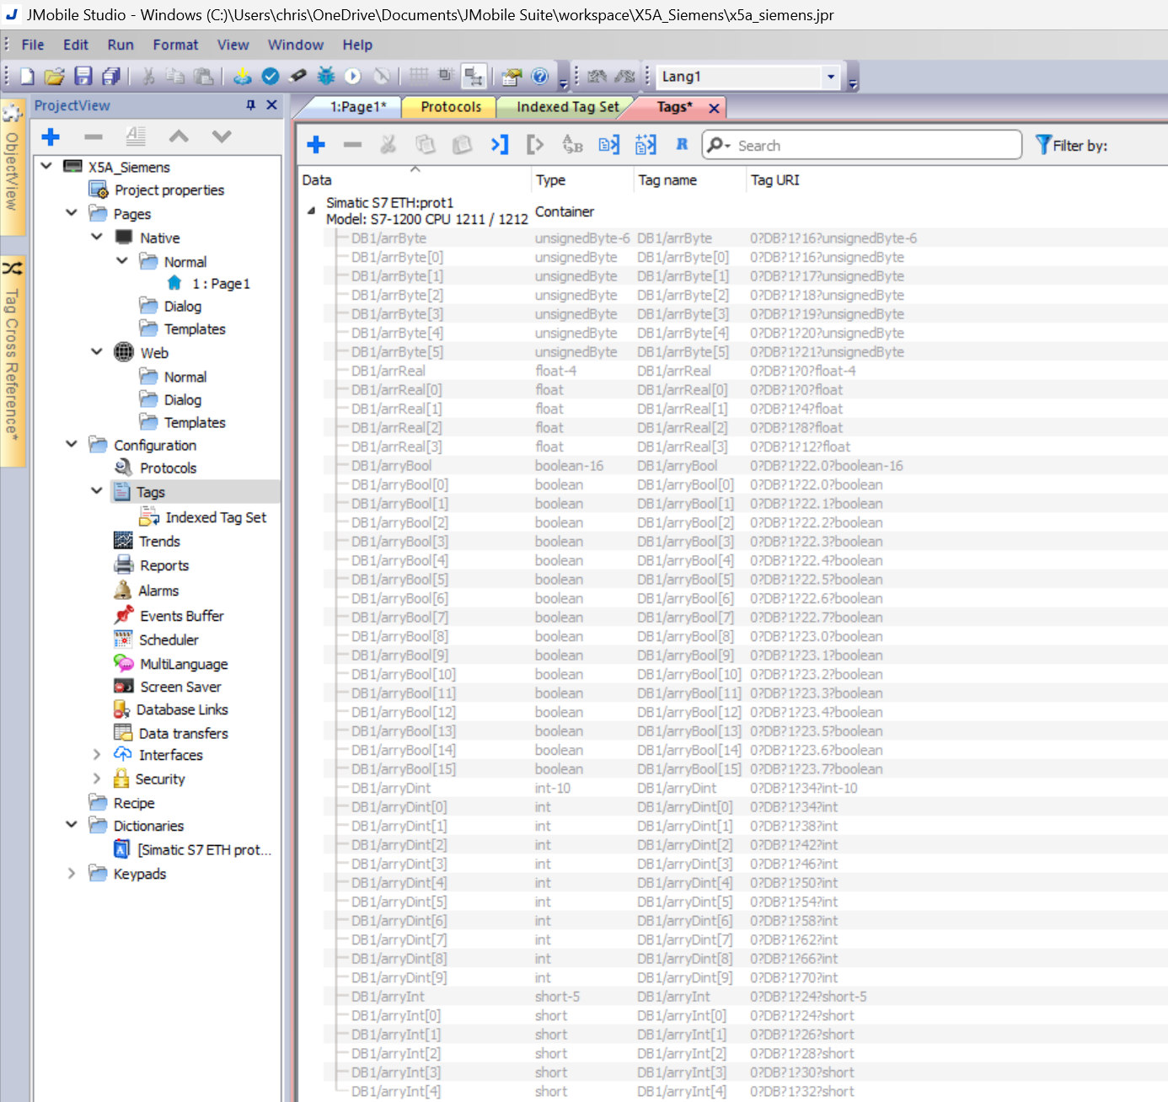Screen dimensions: 1168x1102
Task: Collapse the Web pages node
Action: tap(97, 351)
